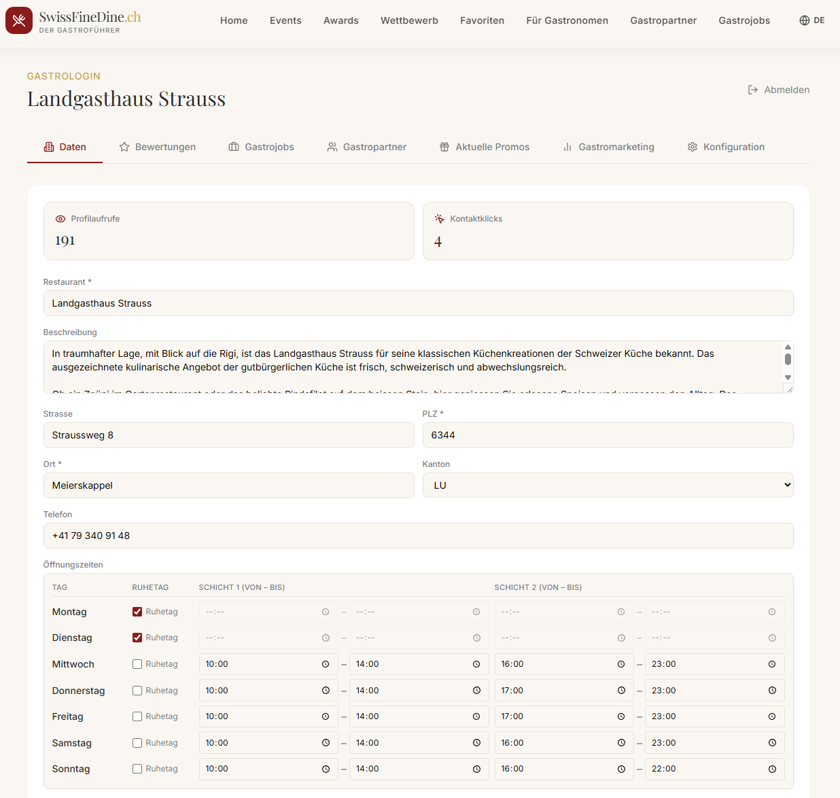Check the Freitag Ruhetag checkbox
Image resolution: width=840 pixels, height=798 pixels.
coord(137,716)
